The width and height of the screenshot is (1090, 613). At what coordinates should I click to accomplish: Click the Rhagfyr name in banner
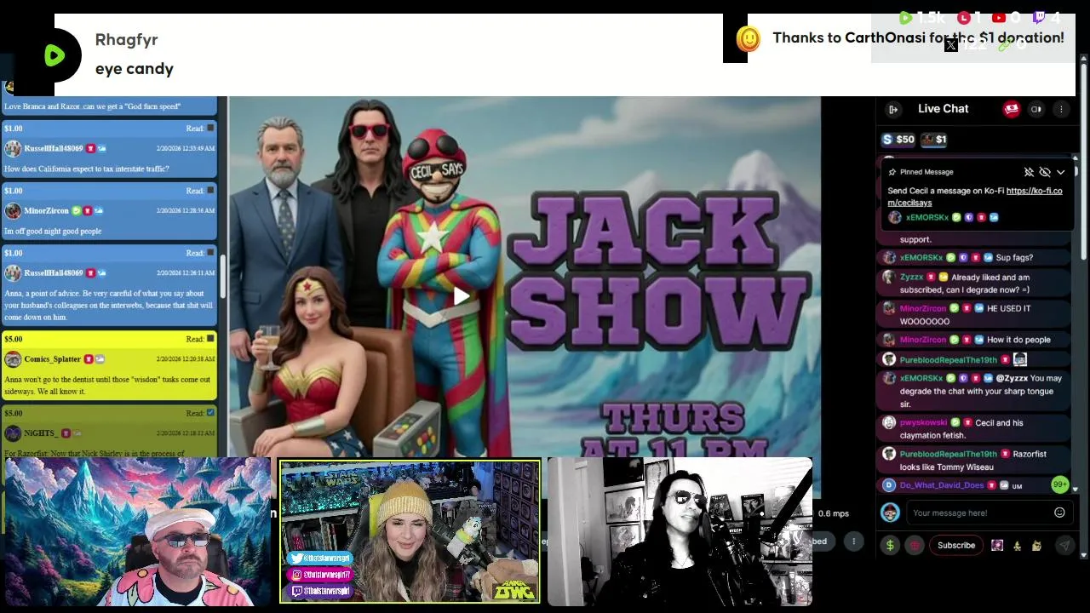[126, 40]
